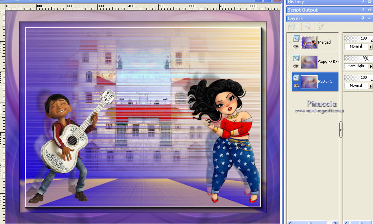Adjust the 80 opacity slider of Copy layer

358,58
